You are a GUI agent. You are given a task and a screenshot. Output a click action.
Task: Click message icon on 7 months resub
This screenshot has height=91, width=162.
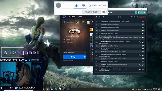tap(140, 55)
